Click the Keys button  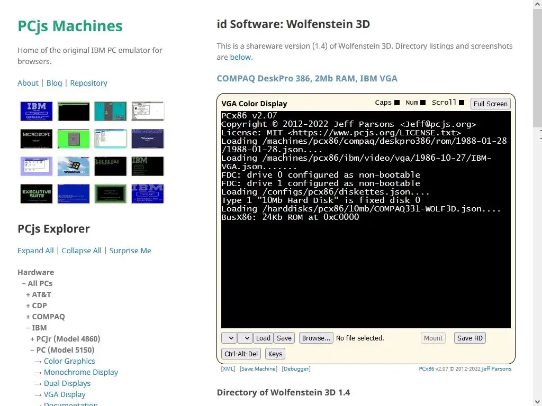click(275, 354)
